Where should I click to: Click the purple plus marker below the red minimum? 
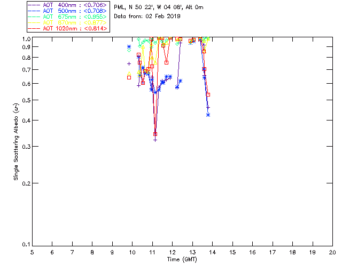156,140
